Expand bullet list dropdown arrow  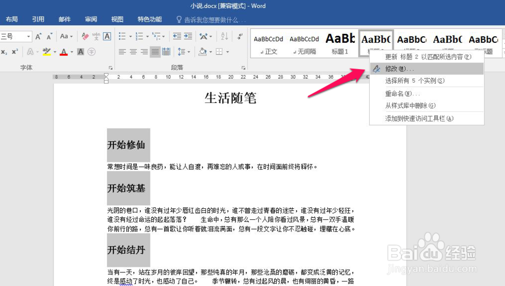click(130, 36)
